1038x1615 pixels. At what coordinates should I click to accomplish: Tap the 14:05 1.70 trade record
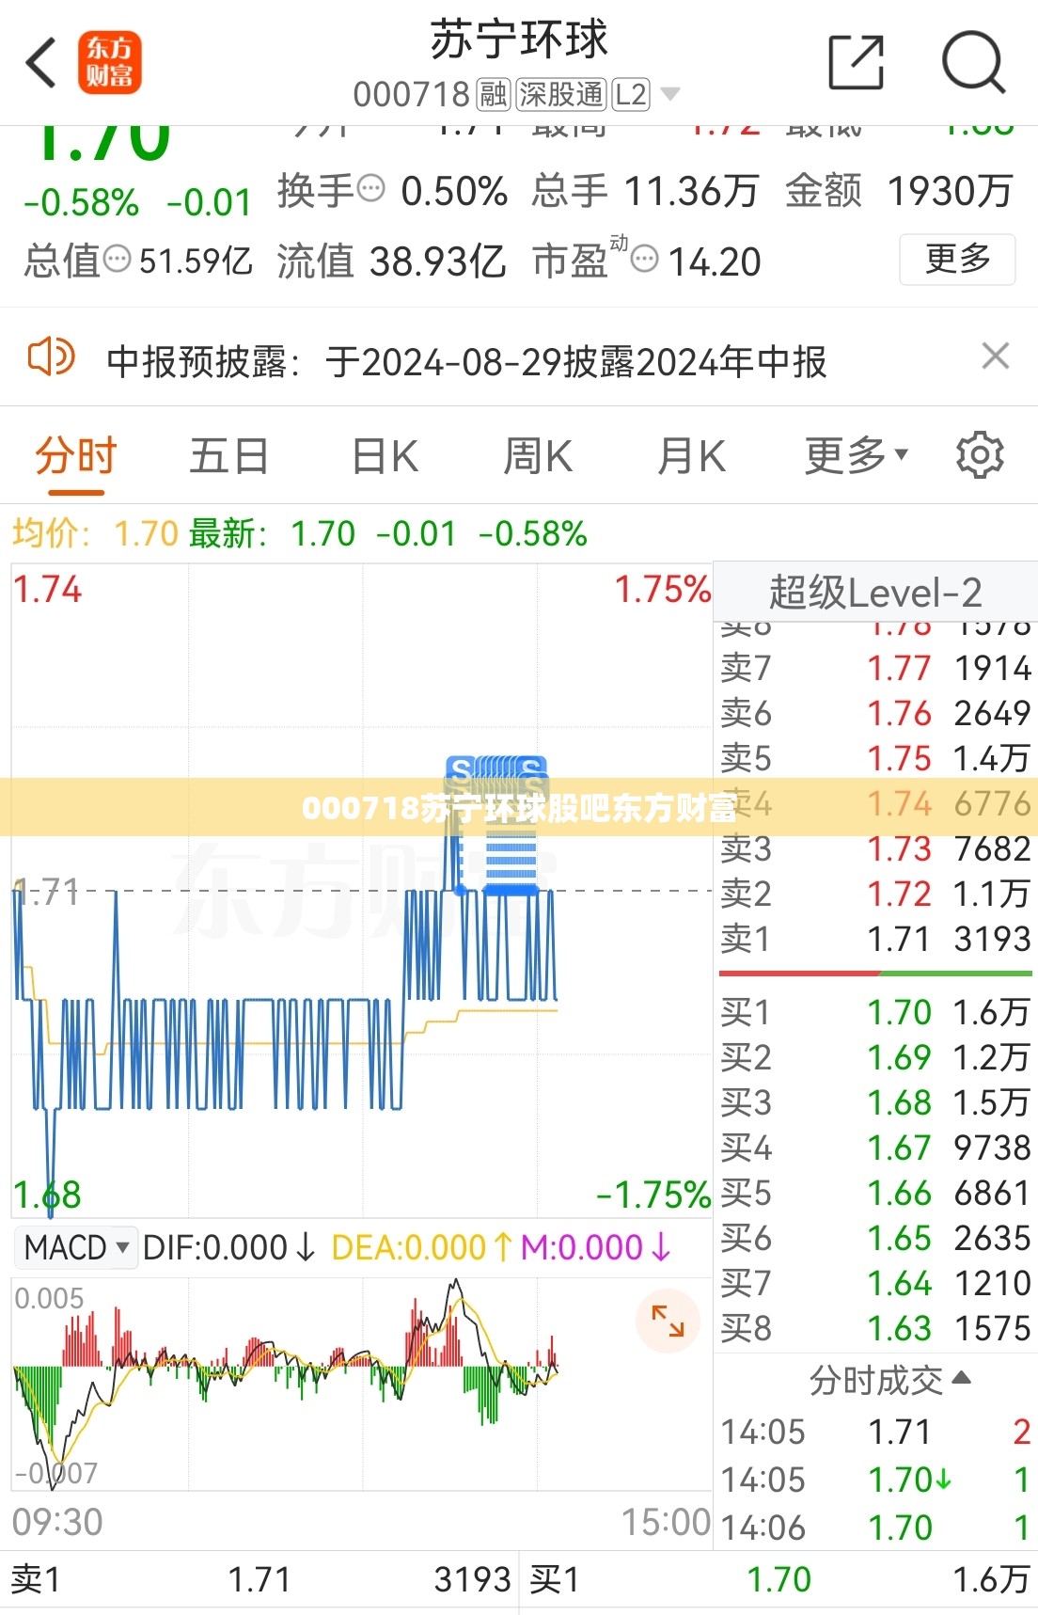[875, 1480]
